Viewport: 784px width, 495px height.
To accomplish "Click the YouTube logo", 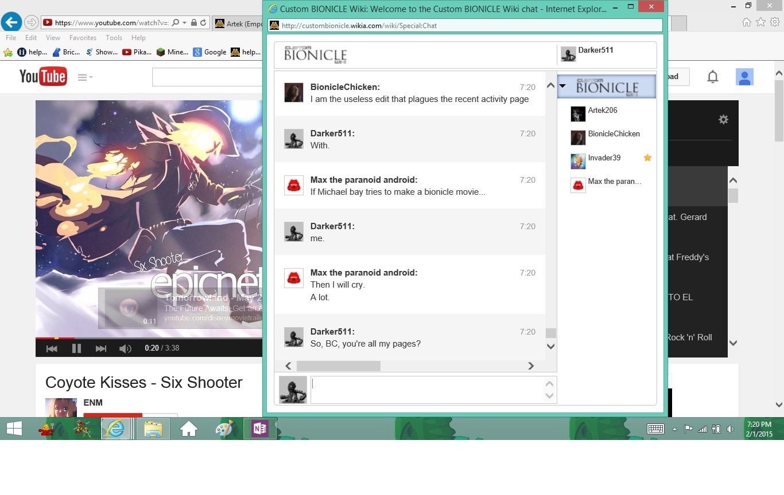I will coord(43,76).
